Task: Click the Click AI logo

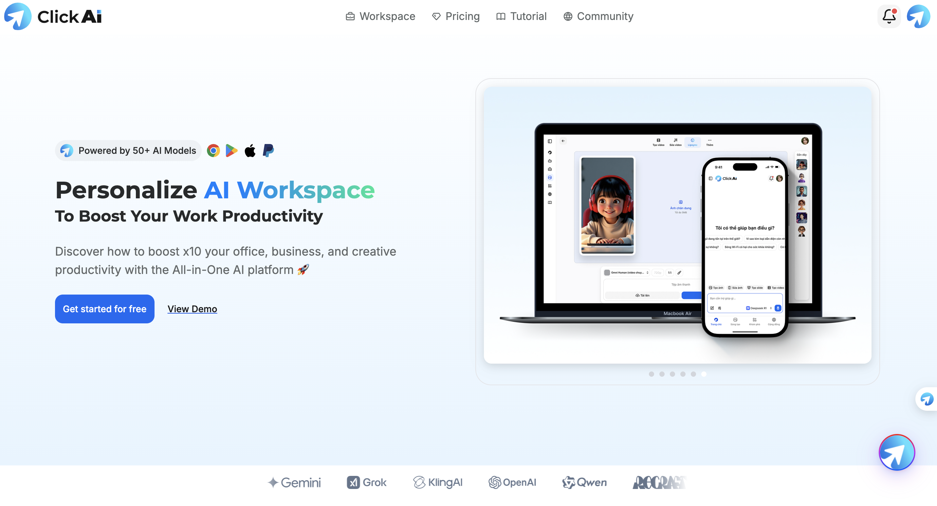Action: coord(53,16)
